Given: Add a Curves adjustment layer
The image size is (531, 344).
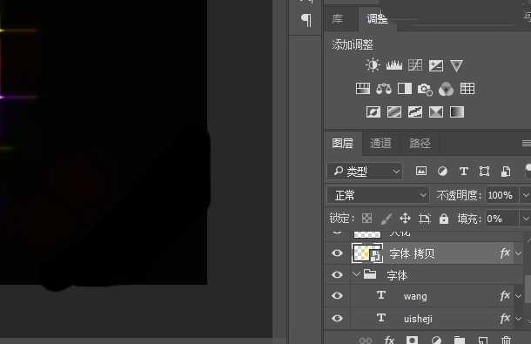Looking at the screenshot, I should pos(415,65).
